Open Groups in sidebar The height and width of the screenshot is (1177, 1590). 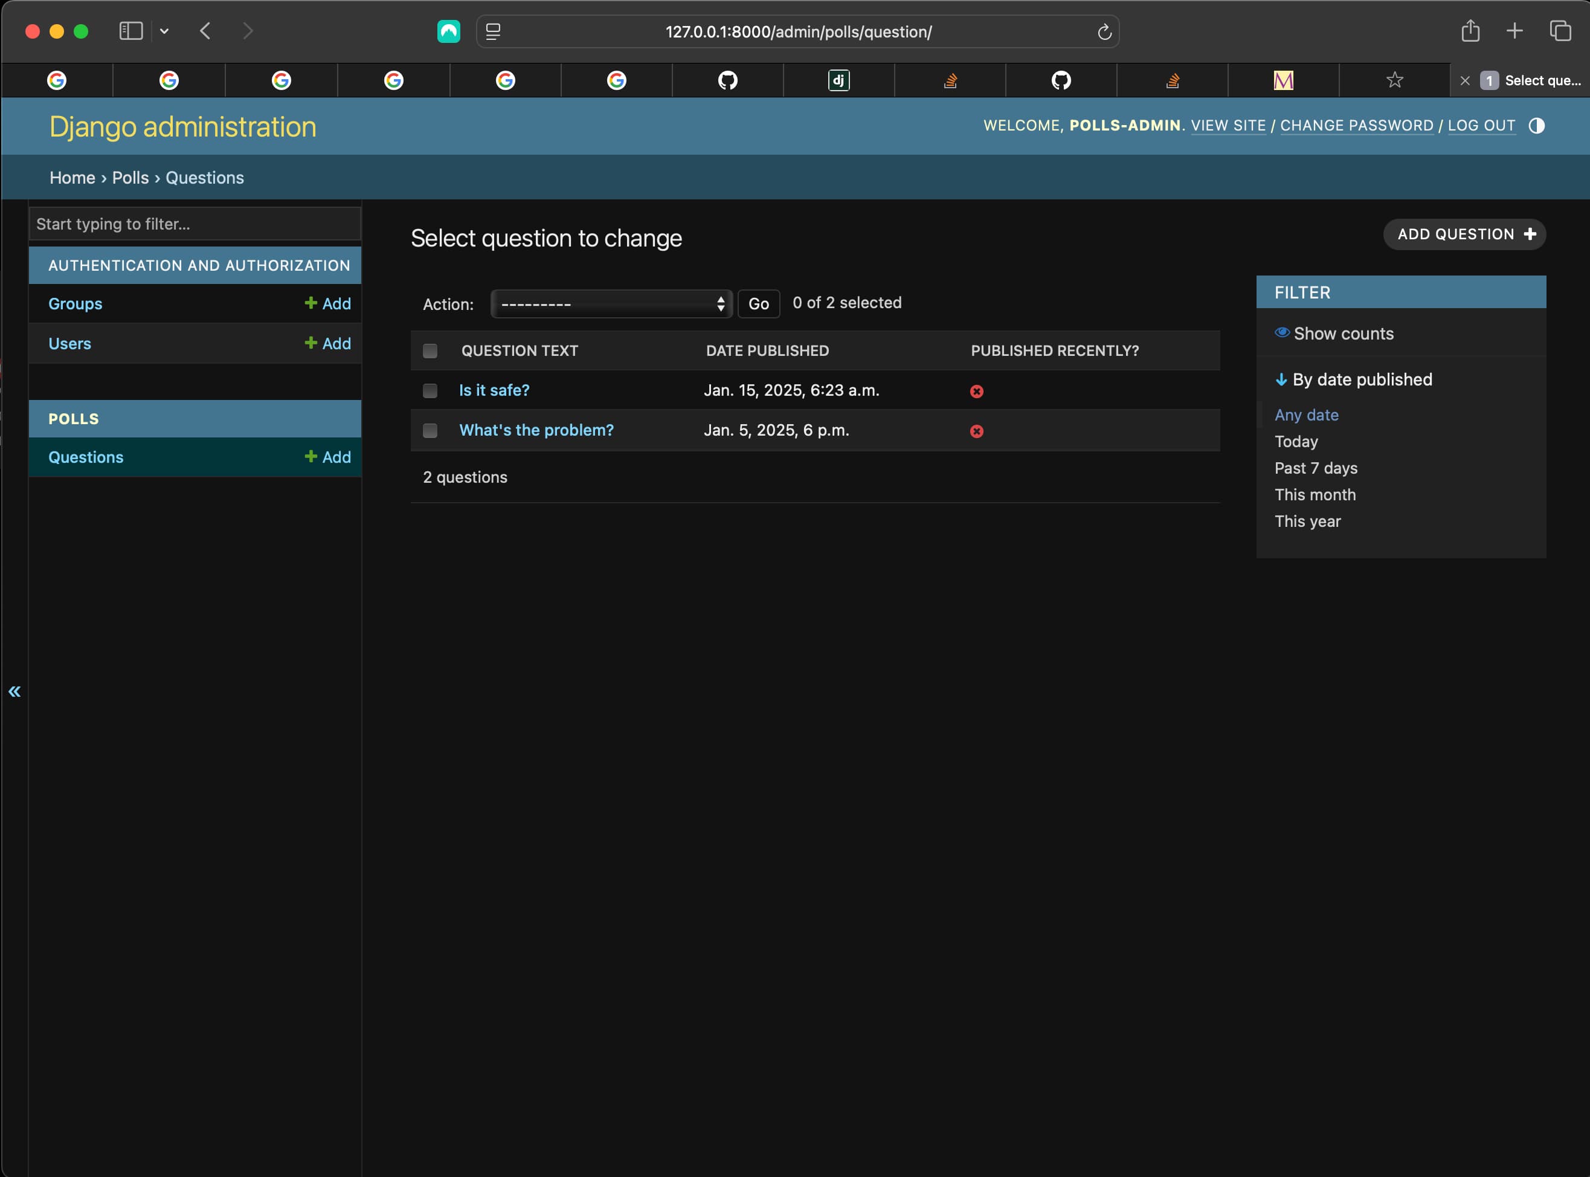[75, 303]
